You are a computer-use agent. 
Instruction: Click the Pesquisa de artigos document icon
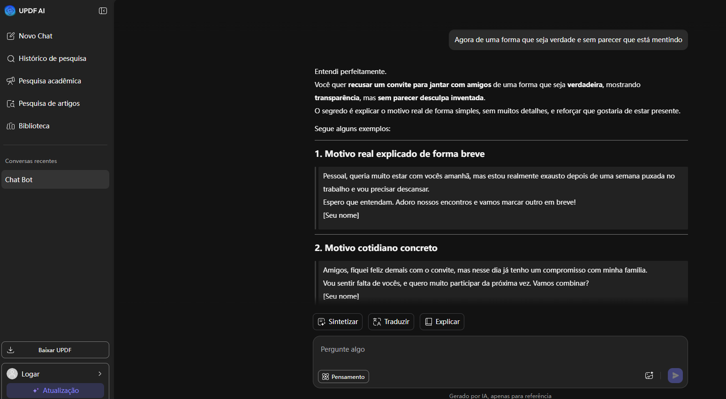click(11, 103)
